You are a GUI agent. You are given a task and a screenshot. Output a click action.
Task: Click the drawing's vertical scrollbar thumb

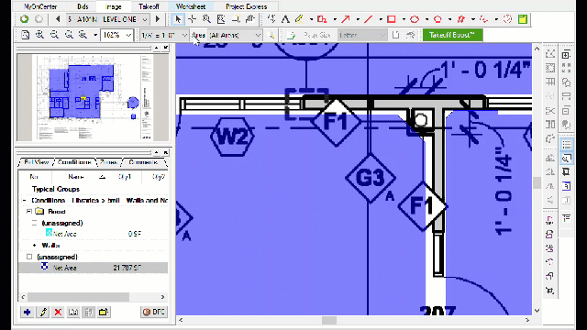pos(537,183)
